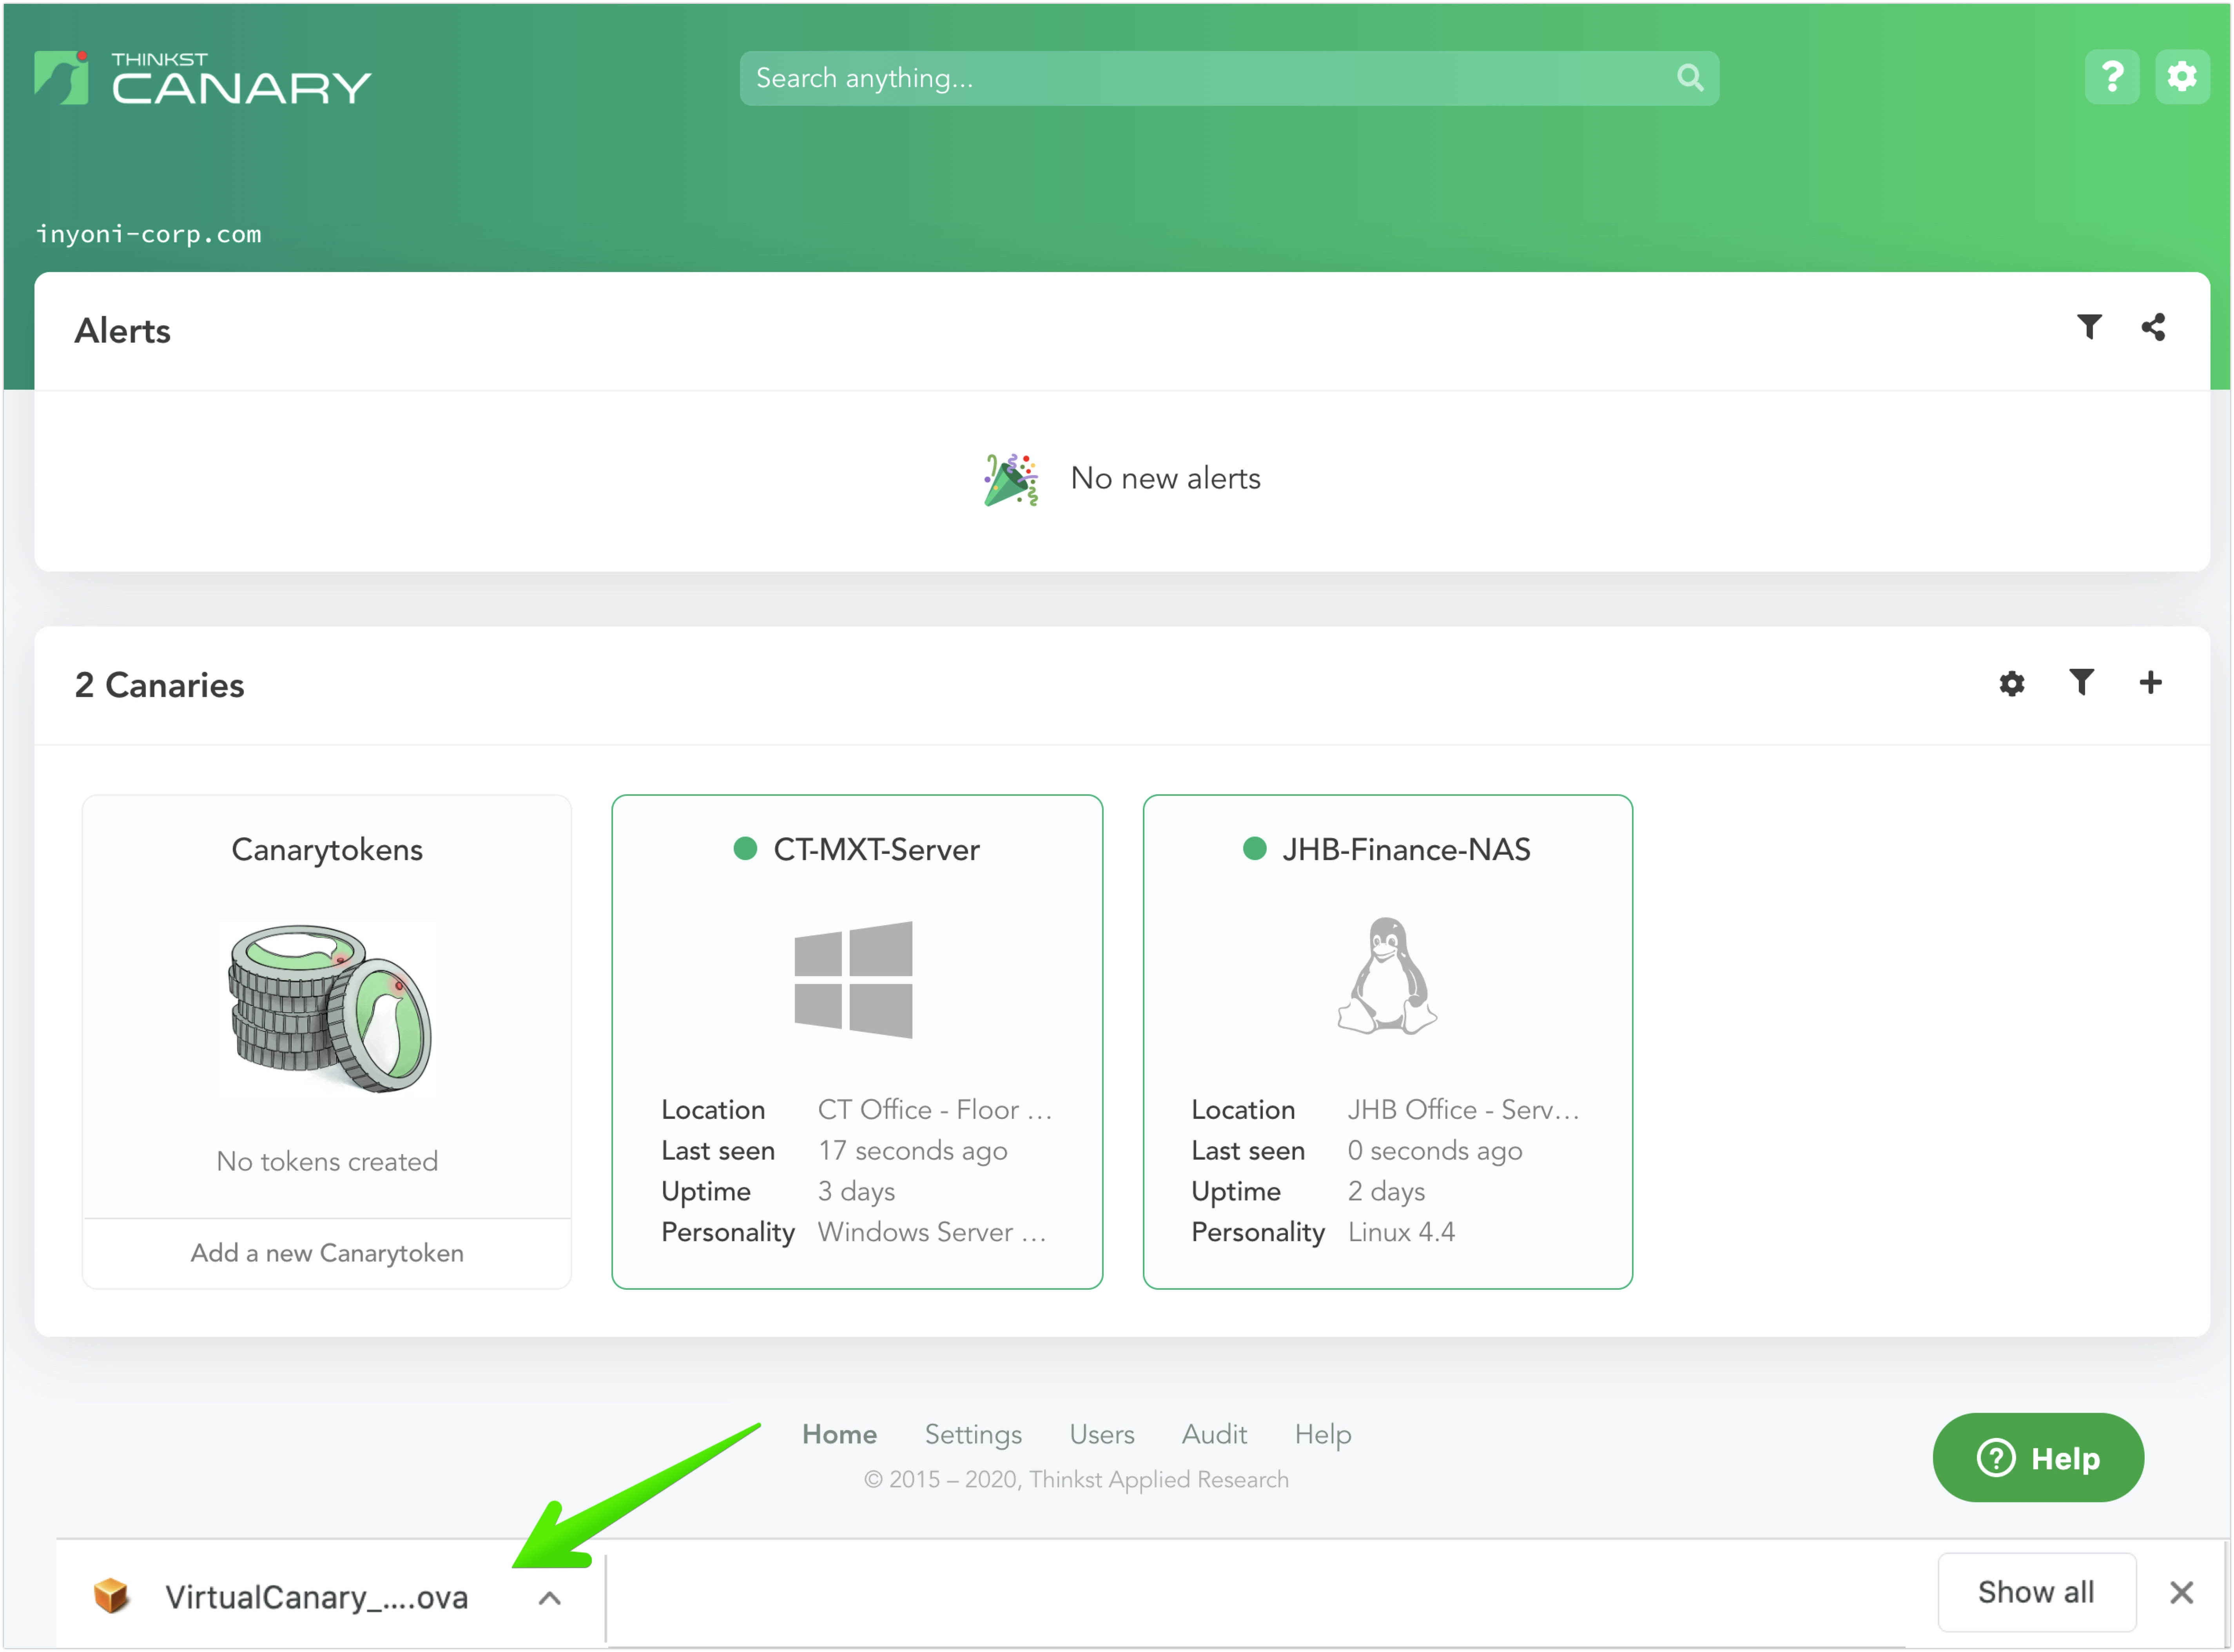Open Audit in footer menu
The height and width of the screenshot is (1652, 2234).
click(1213, 1434)
